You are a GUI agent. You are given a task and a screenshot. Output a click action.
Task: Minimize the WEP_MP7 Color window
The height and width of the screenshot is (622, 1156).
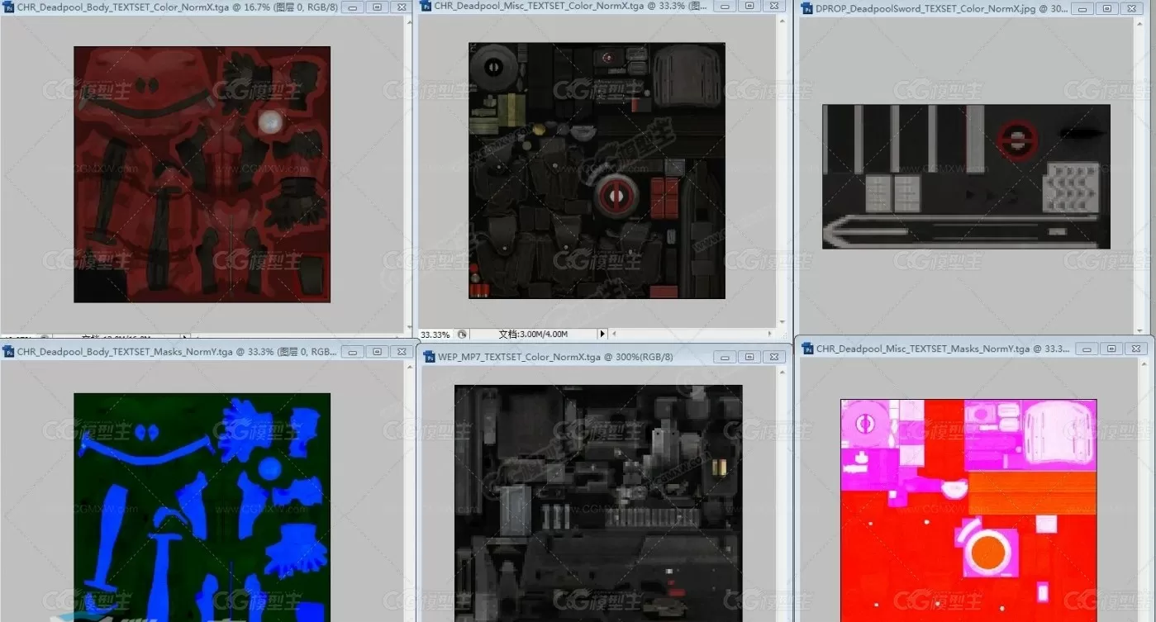tap(725, 357)
